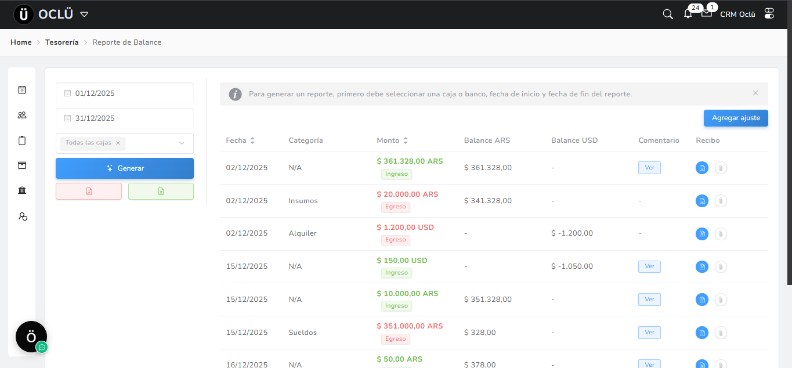This screenshot has height=368, width=792.
Task: Go to Home breadcrumb
Action: pyautogui.click(x=21, y=42)
